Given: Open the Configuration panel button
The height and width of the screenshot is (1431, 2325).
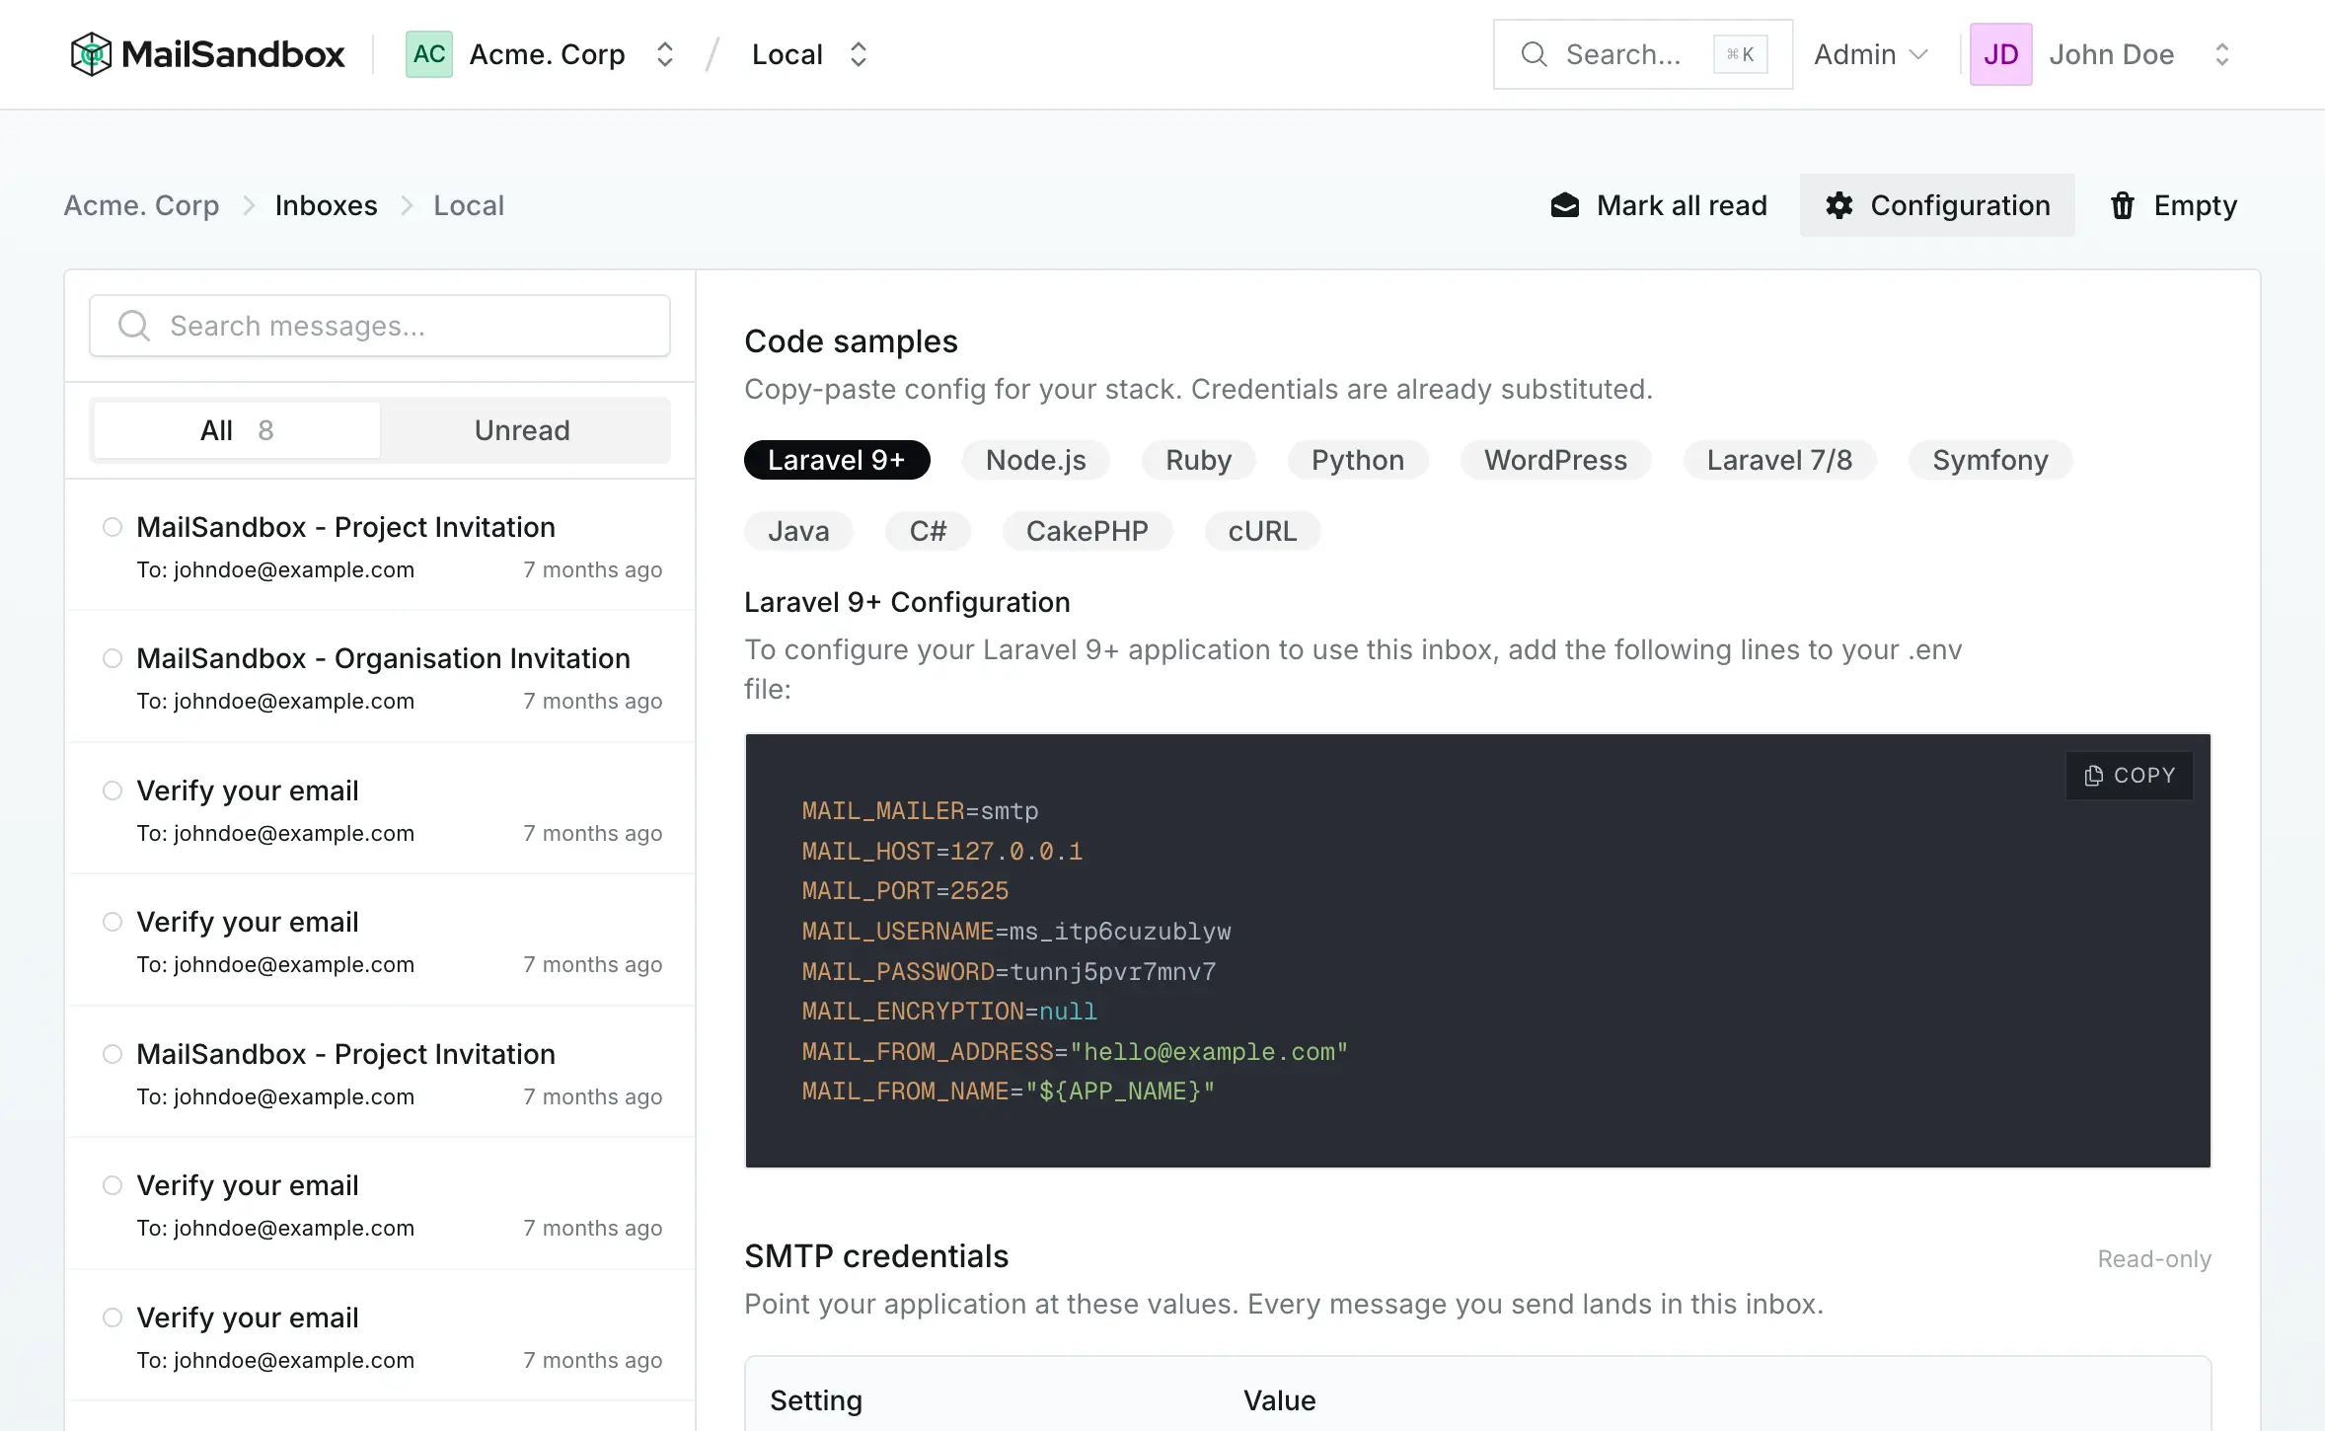Looking at the screenshot, I should (1937, 205).
